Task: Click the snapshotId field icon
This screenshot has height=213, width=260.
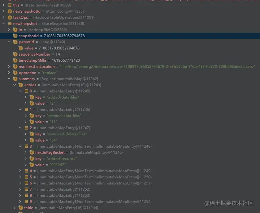Action: [x=15, y=36]
